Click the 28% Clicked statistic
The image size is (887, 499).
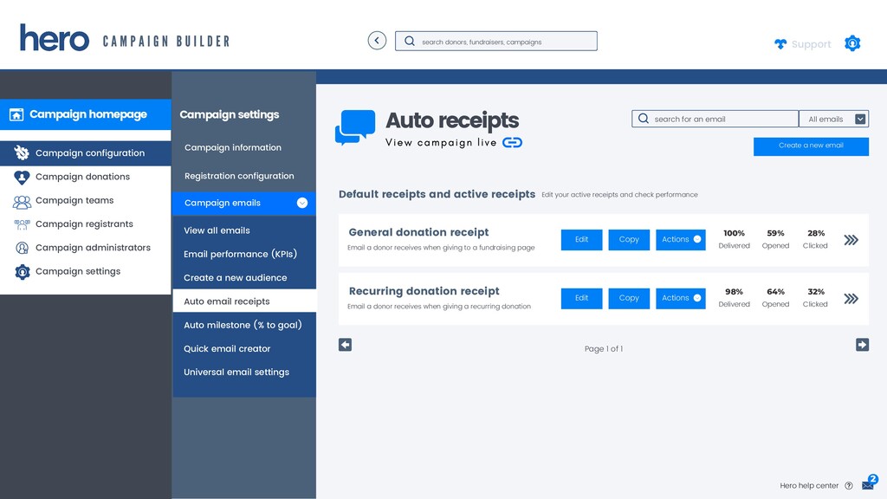point(815,239)
